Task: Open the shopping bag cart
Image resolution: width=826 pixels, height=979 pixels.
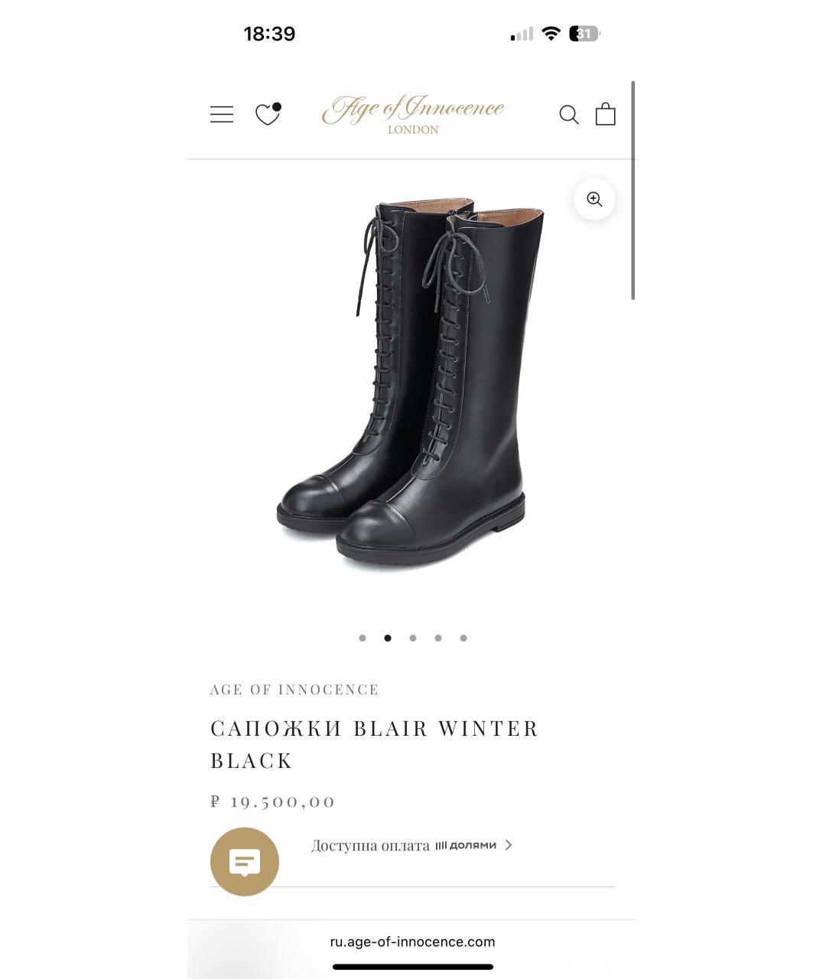Action: [606, 113]
